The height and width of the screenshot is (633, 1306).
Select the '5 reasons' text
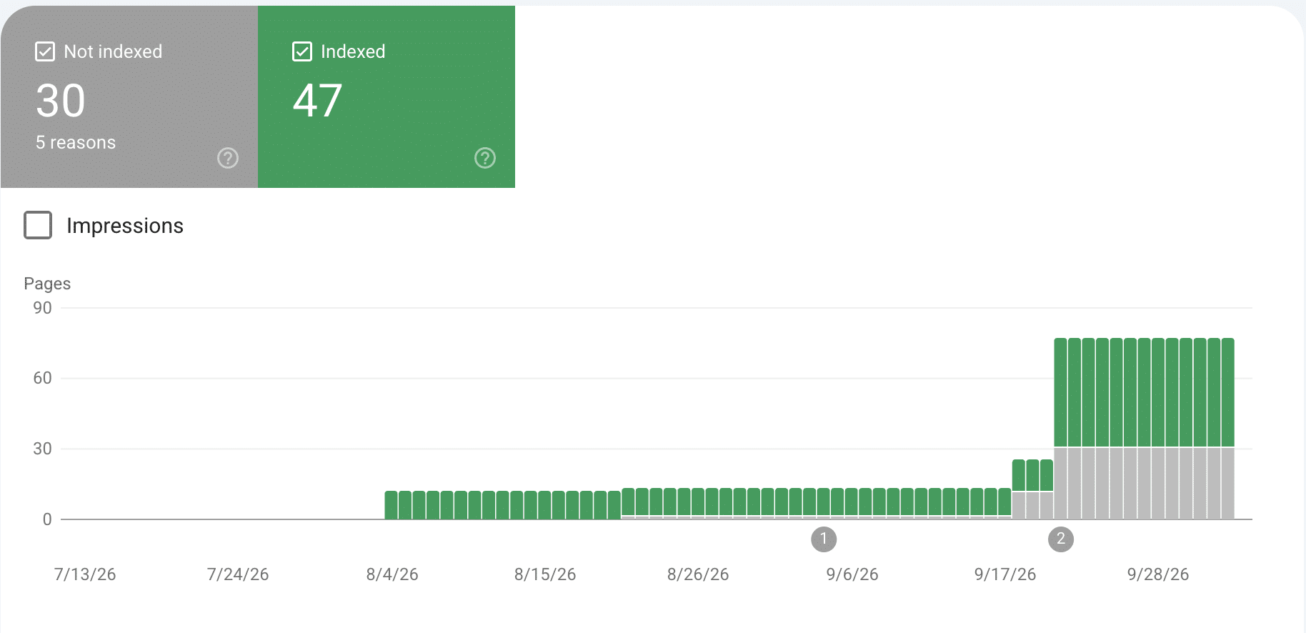[76, 143]
